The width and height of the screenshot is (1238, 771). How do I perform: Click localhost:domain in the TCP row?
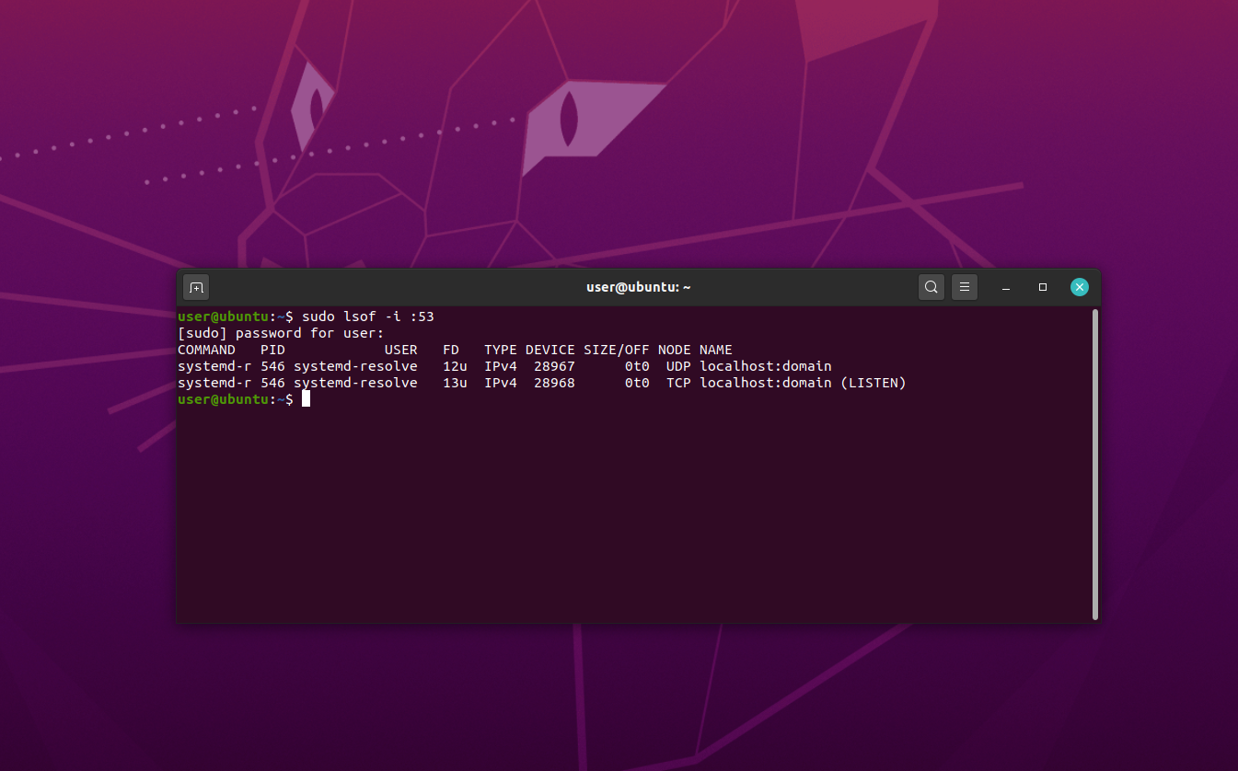click(766, 383)
